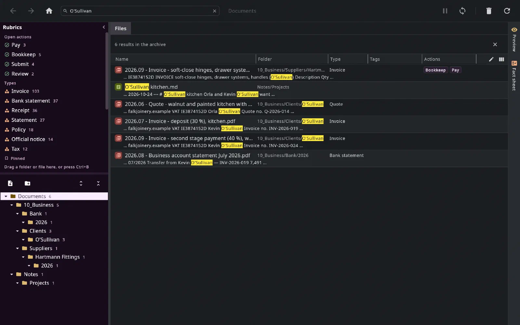The width and height of the screenshot is (520, 325).
Task: Collapse the 10_Business folder
Action: [x=12, y=205]
